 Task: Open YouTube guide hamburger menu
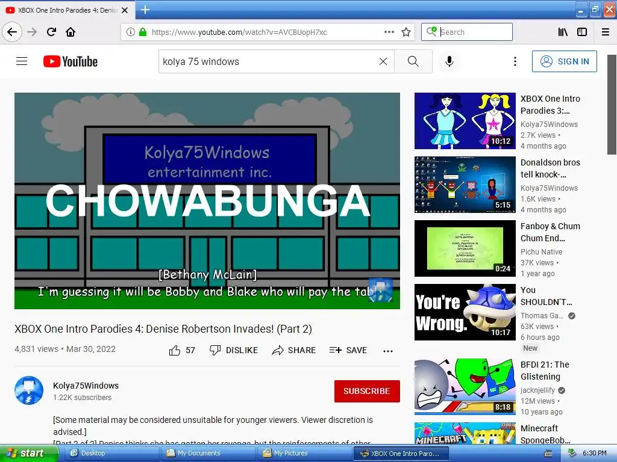[x=22, y=61]
